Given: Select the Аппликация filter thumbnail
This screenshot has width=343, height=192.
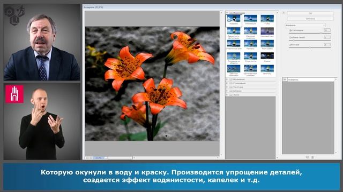Looking at the screenshot, I should 250,19.
